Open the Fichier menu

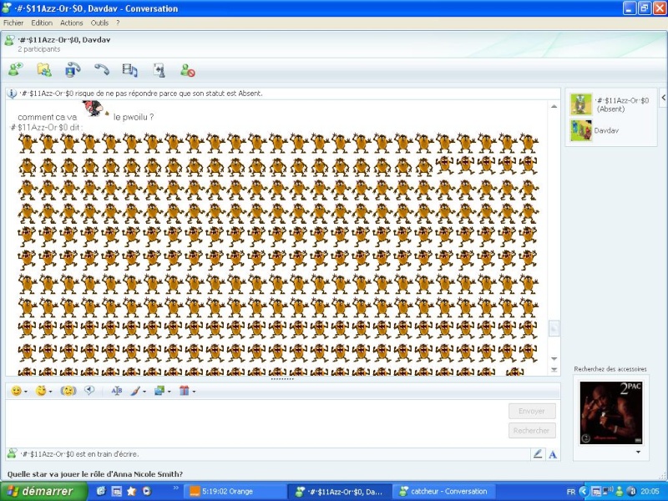(x=13, y=23)
